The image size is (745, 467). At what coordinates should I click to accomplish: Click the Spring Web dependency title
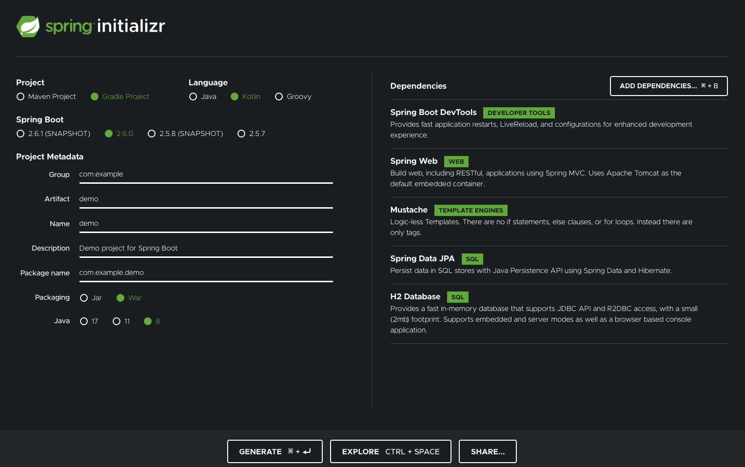414,161
